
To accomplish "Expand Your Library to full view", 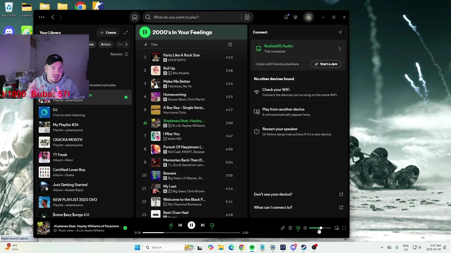I will coord(126,32).
